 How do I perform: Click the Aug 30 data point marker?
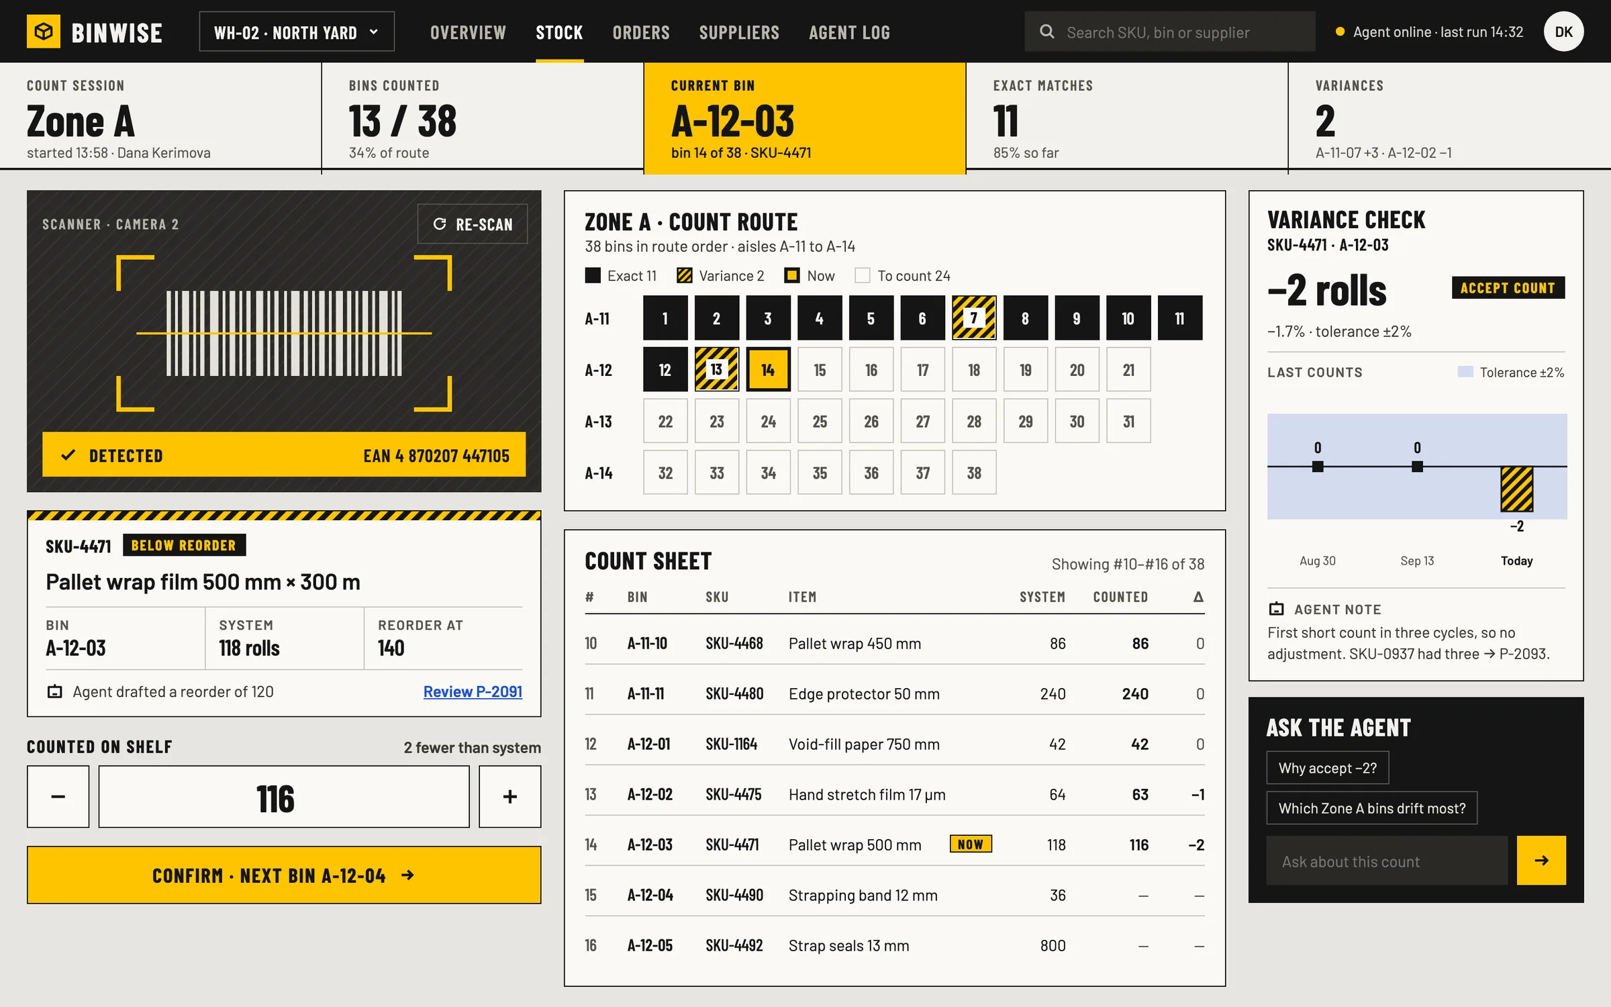pos(1318,466)
